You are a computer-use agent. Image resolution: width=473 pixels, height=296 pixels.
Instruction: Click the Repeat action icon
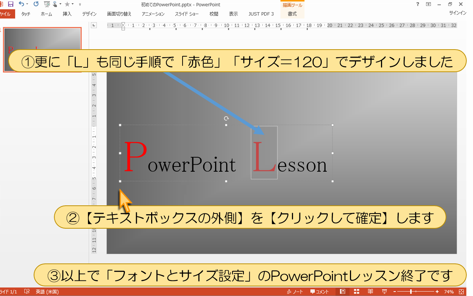tap(36, 4)
